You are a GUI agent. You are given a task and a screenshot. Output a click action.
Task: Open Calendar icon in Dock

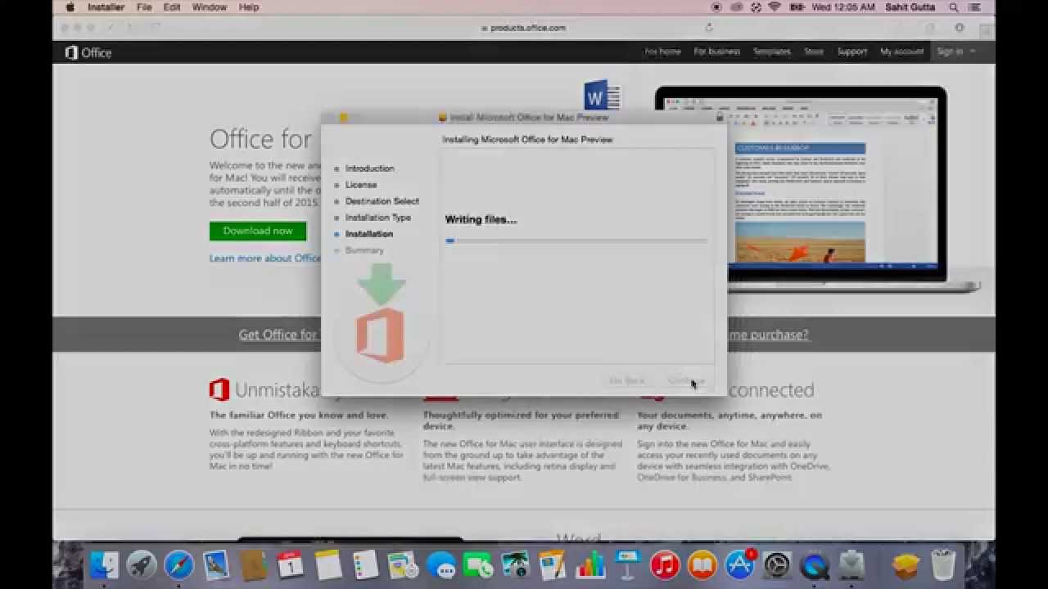tap(291, 565)
